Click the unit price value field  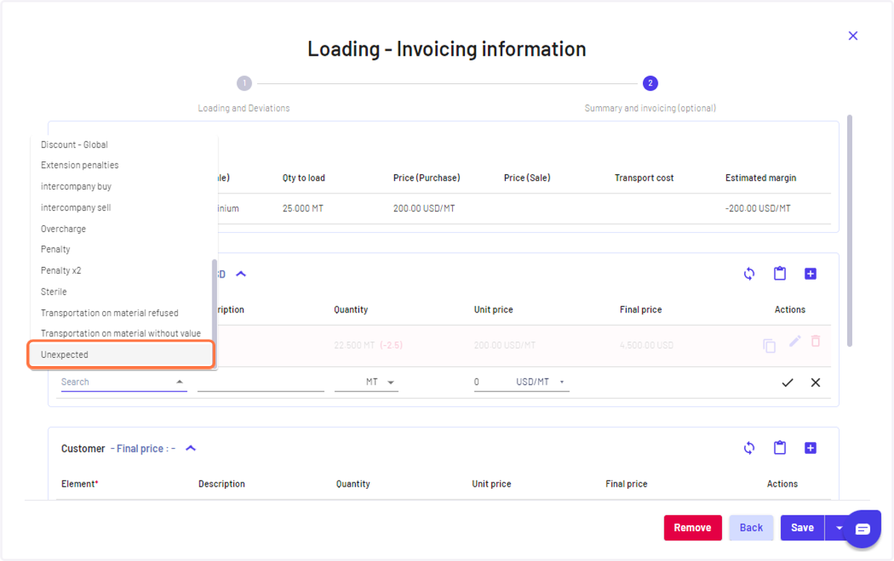point(490,382)
